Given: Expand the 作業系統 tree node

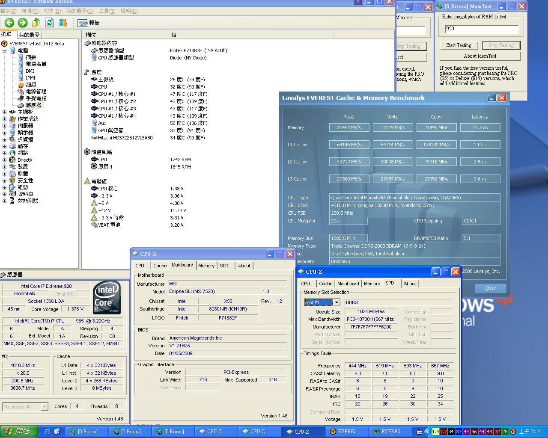Looking at the screenshot, I should 5,119.
